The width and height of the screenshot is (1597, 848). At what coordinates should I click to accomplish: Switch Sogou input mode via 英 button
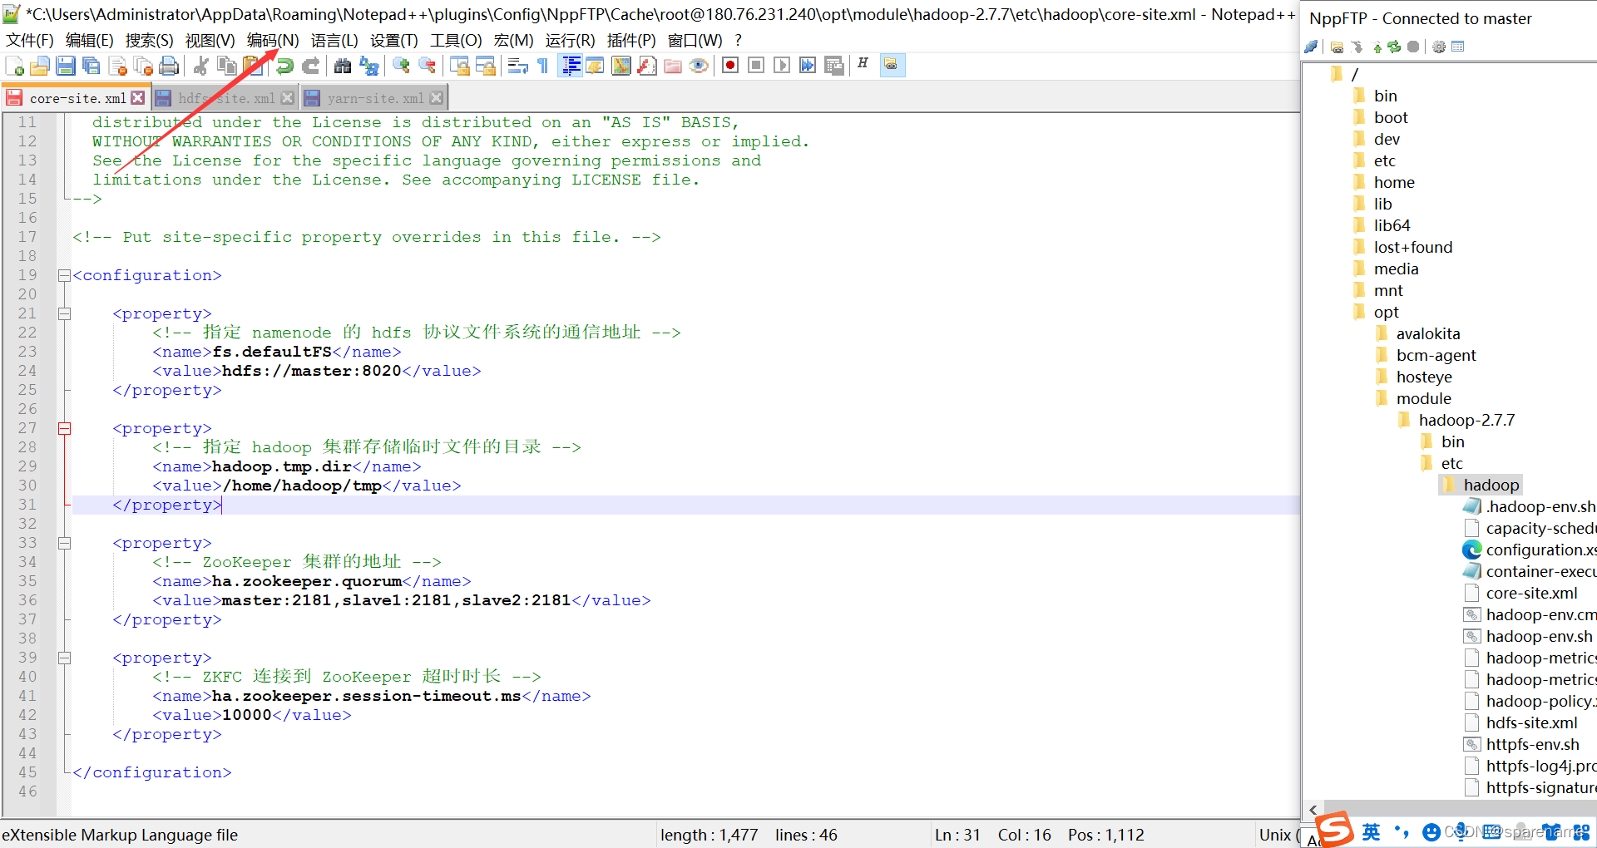[1371, 831]
